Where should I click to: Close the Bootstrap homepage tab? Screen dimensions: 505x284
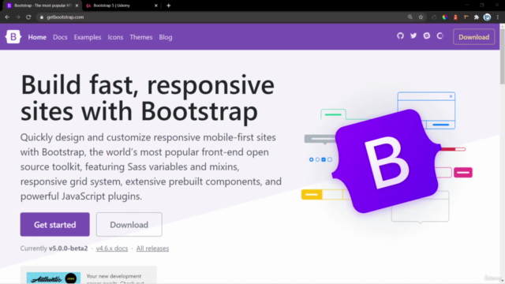tap(77, 6)
